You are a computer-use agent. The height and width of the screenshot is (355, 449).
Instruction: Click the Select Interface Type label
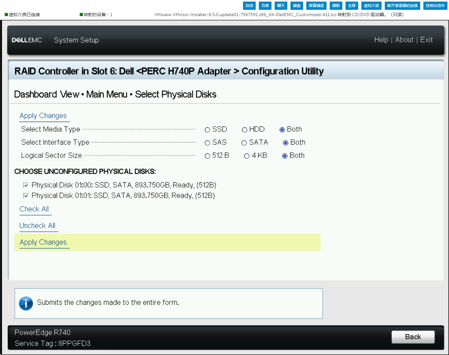point(55,142)
